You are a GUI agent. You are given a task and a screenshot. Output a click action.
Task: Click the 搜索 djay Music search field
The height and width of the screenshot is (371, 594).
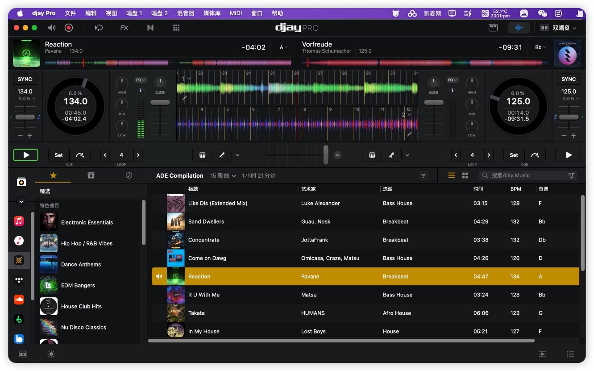click(522, 175)
